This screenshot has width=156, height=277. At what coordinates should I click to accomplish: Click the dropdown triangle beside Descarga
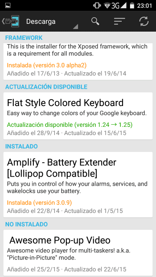coord(75,27)
